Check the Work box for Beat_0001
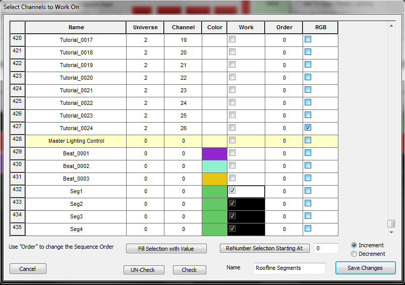405x285 pixels. click(232, 153)
